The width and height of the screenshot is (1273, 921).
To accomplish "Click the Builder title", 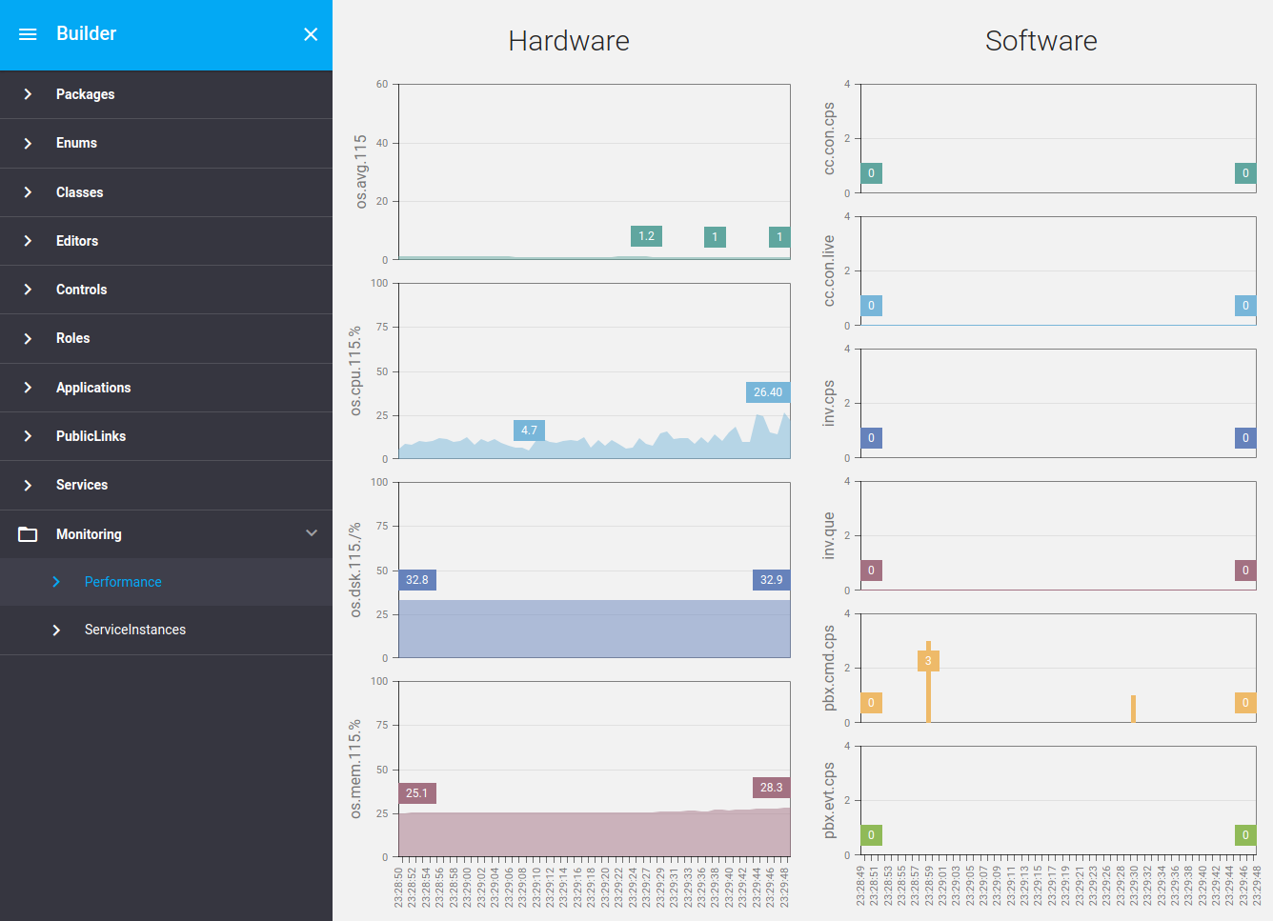I will (86, 33).
